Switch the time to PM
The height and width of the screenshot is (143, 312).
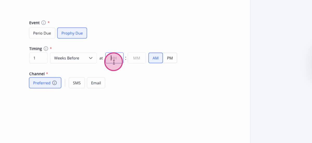pyautogui.click(x=170, y=58)
